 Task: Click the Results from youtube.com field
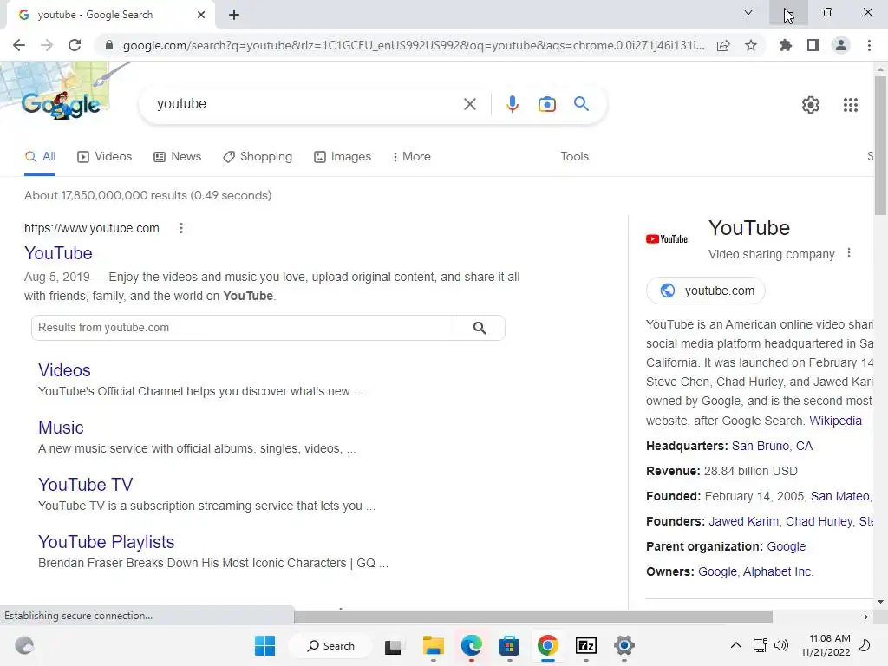(x=243, y=328)
